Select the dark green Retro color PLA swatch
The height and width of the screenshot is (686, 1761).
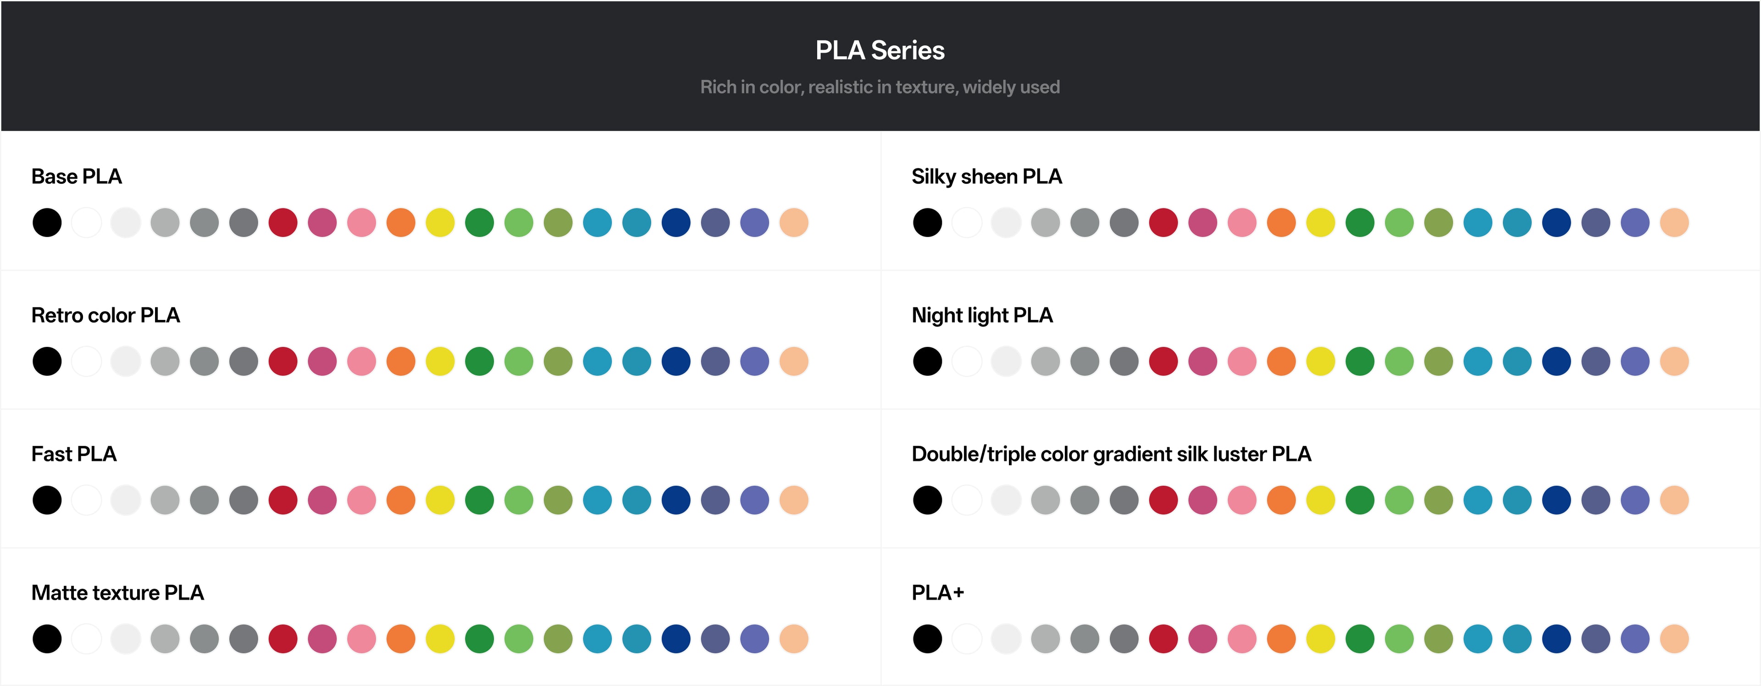point(479,362)
